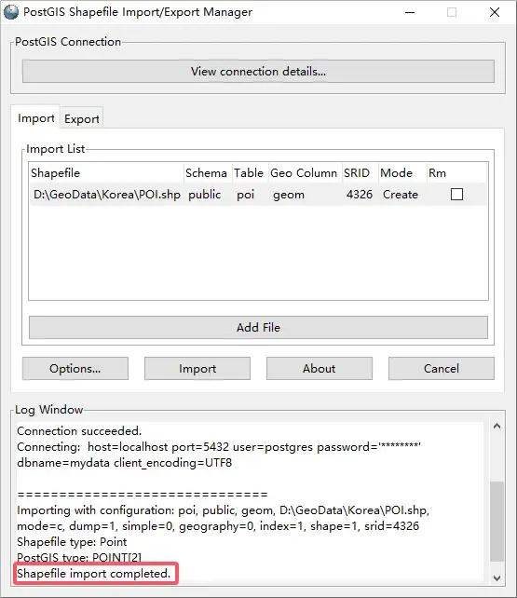Select the poi table name cell

[x=246, y=195]
